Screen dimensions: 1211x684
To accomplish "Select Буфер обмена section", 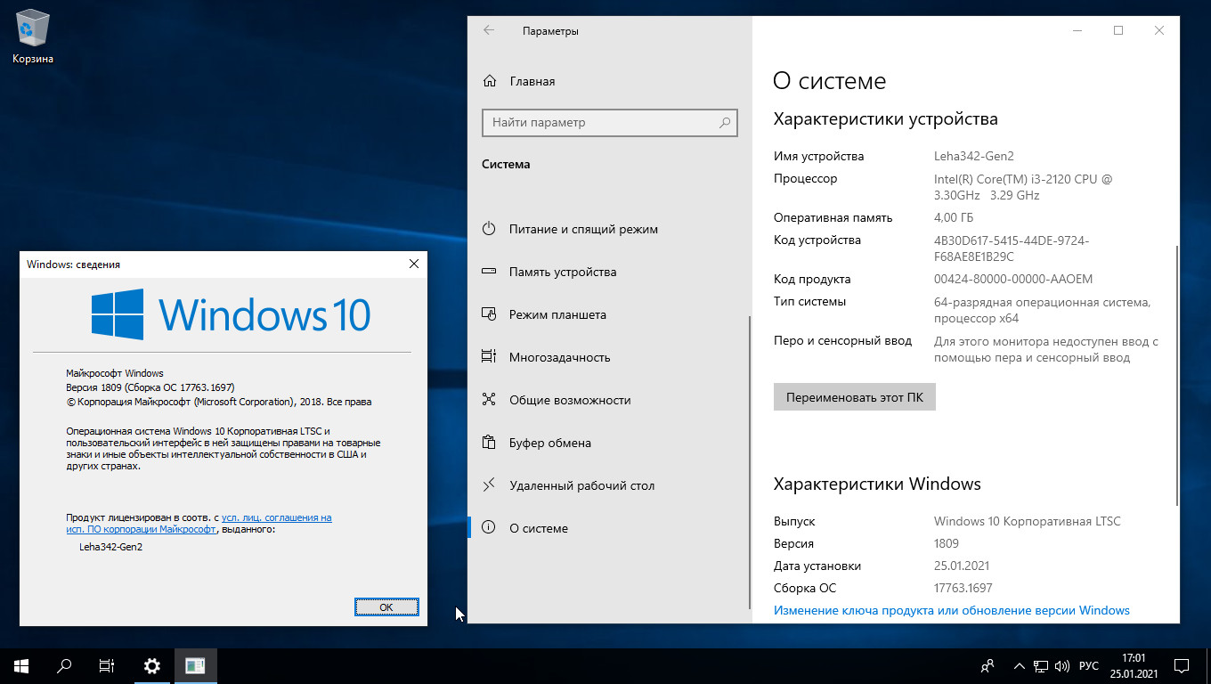I will 550,443.
